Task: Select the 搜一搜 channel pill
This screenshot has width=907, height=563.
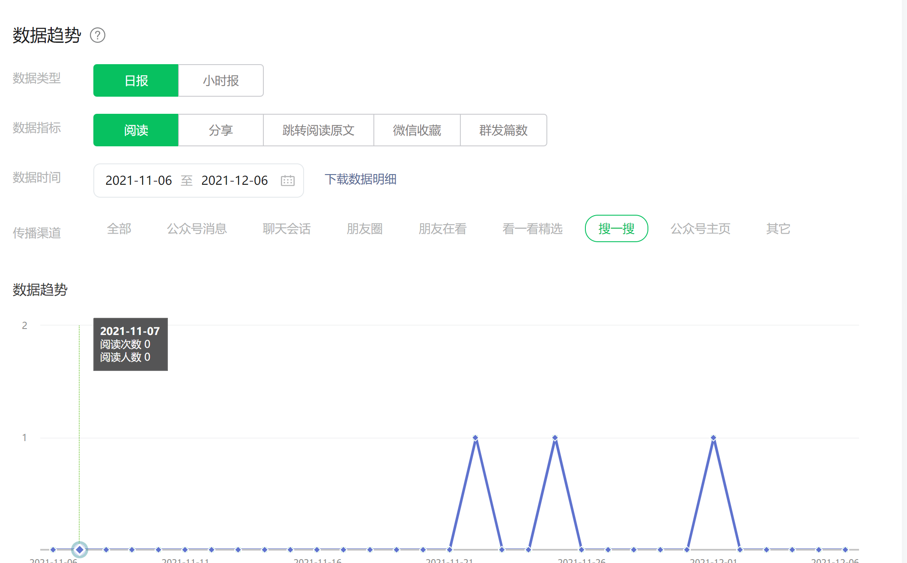Action: coord(616,229)
